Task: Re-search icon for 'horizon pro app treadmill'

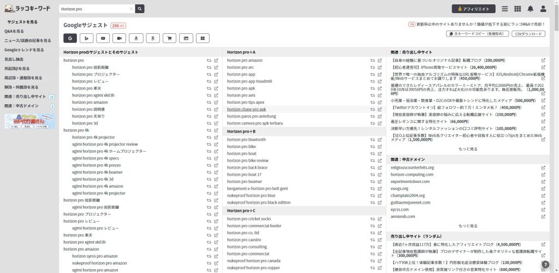Action: pos(372,81)
